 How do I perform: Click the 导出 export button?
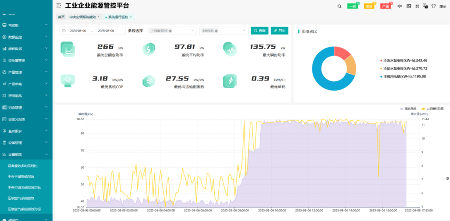pyautogui.click(x=280, y=31)
